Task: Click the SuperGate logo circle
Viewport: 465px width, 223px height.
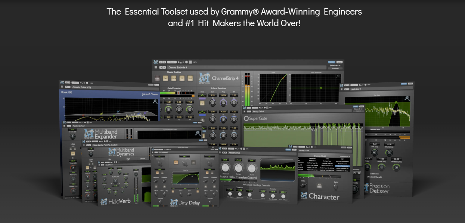Action: (x=246, y=118)
